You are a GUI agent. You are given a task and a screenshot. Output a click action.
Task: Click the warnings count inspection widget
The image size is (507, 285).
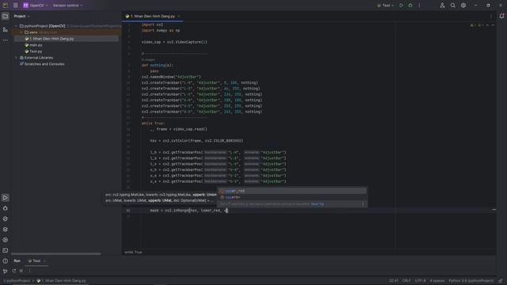pos(477,25)
